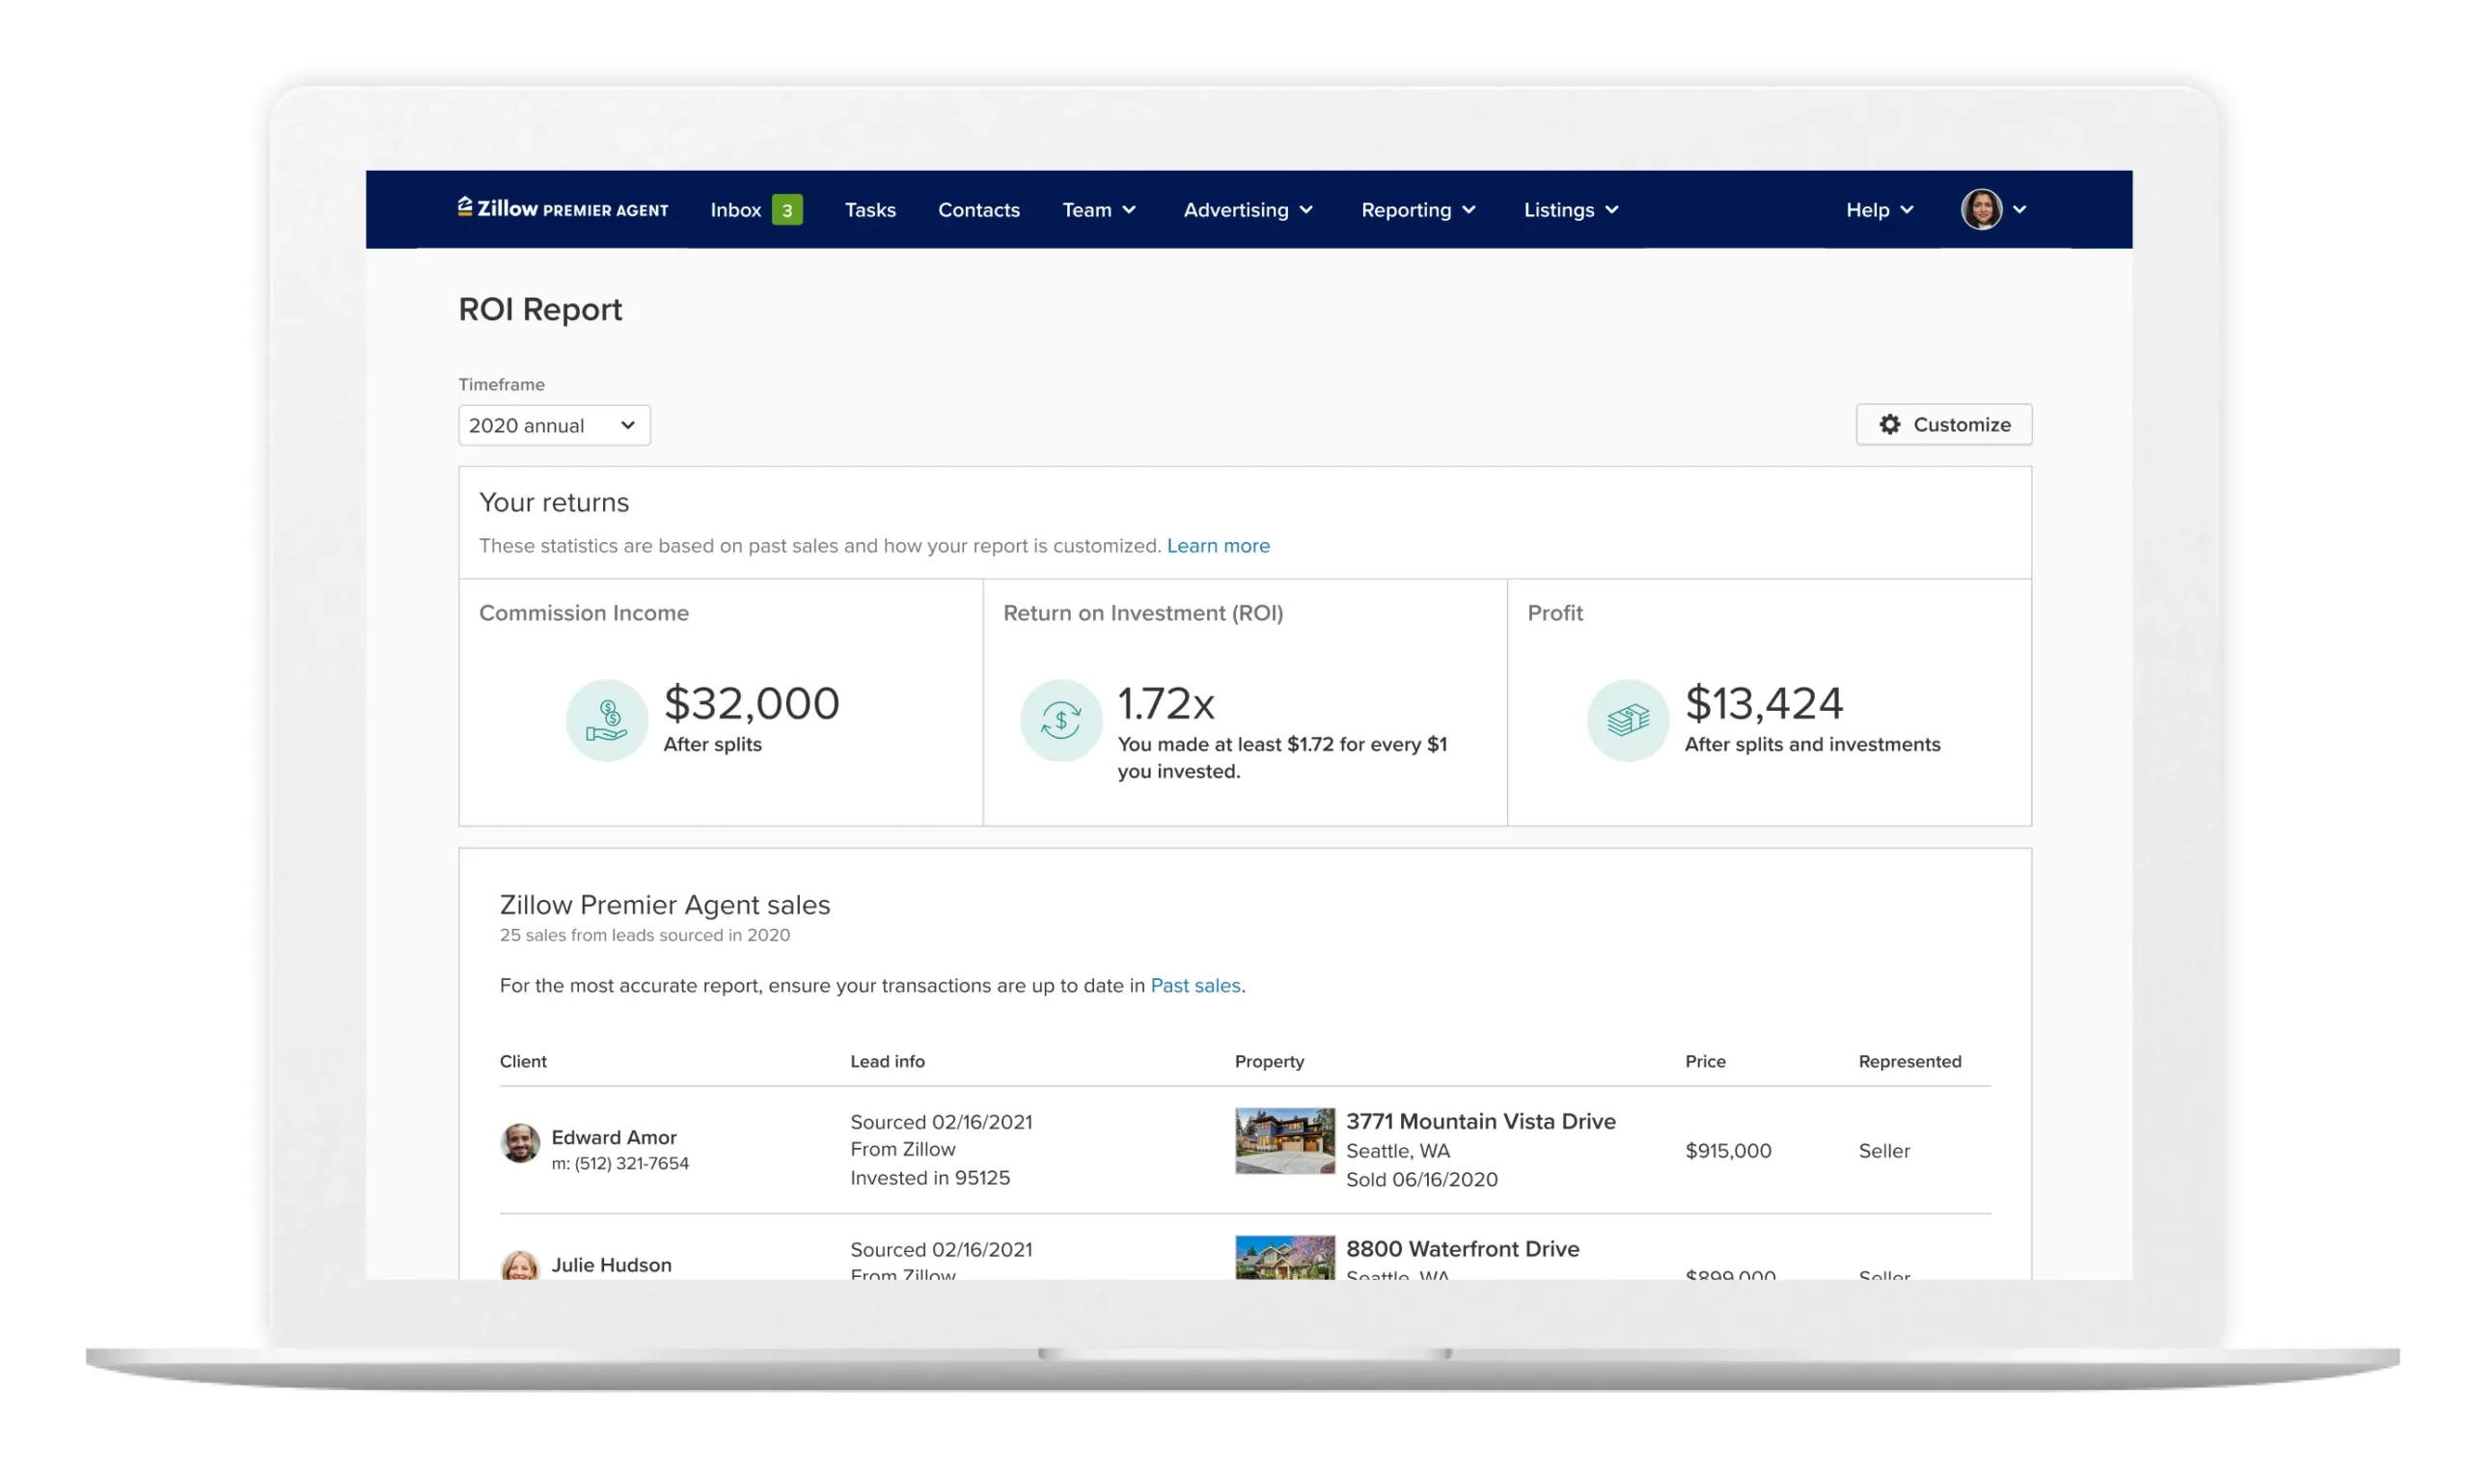Screen dimensions: 2470x1470
Task: Expand the Advertising menu
Action: click(x=1248, y=210)
